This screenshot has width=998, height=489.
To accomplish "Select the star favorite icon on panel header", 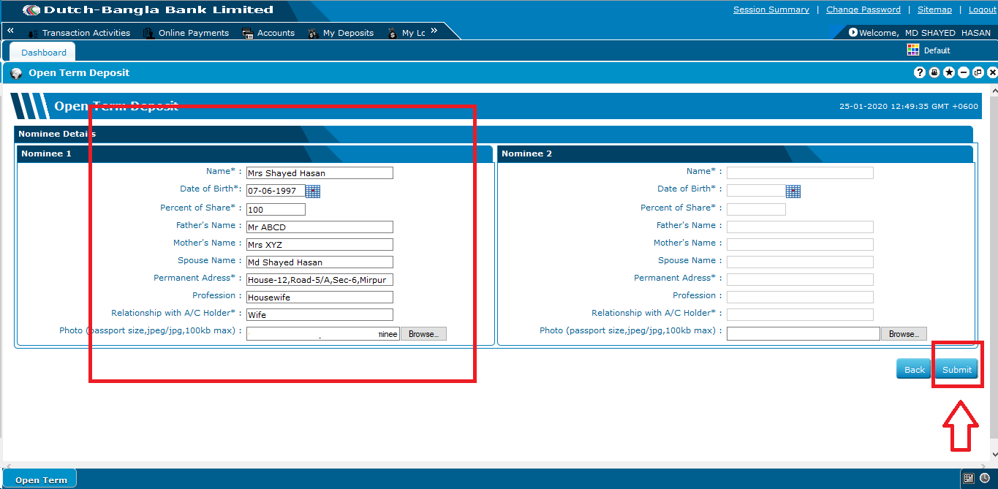I will (948, 72).
